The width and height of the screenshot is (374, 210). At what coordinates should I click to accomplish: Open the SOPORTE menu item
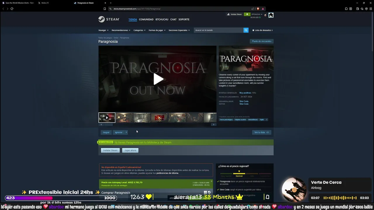(x=184, y=20)
